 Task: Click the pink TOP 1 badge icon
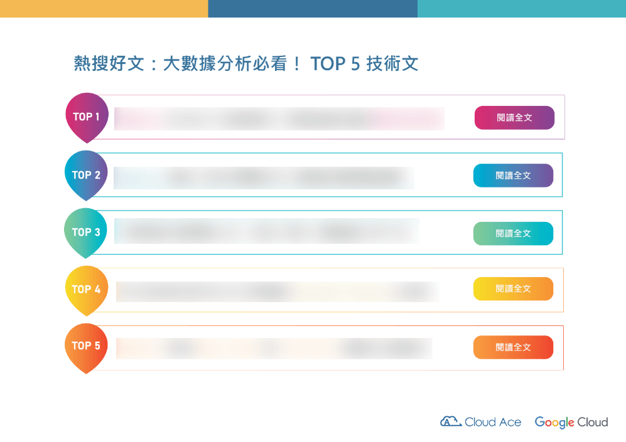87,117
